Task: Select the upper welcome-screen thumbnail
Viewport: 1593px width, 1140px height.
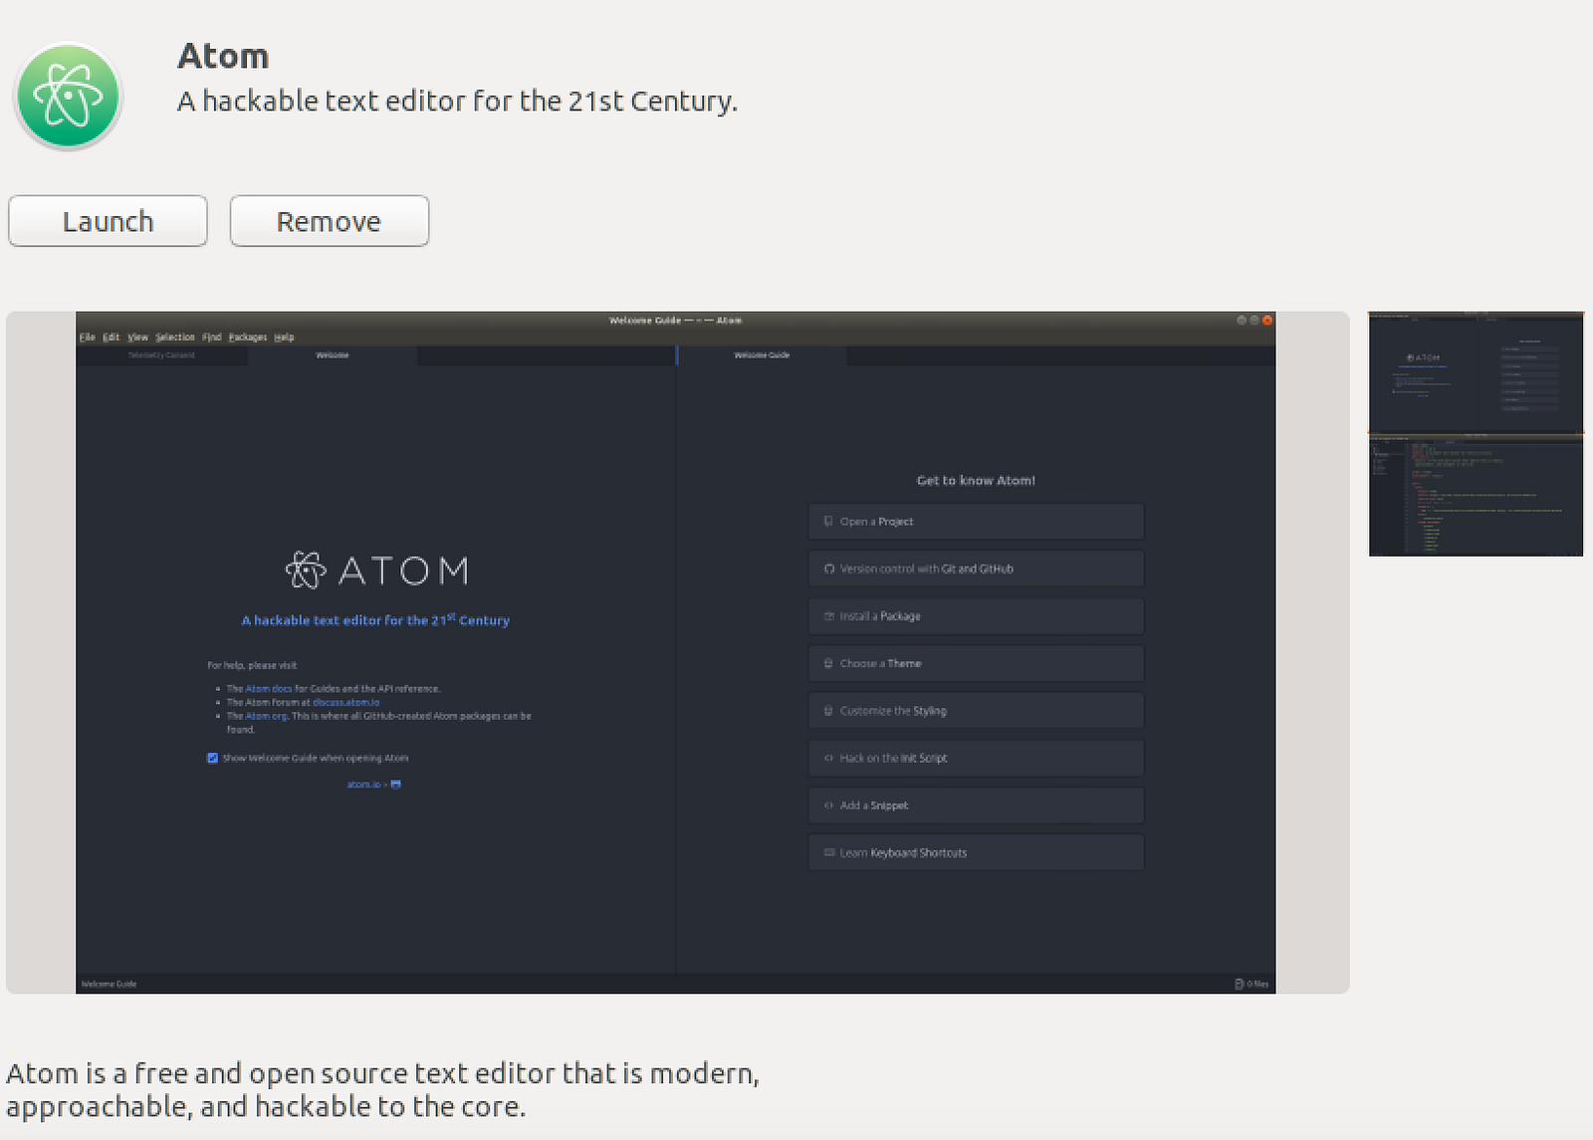Action: [x=1476, y=371]
